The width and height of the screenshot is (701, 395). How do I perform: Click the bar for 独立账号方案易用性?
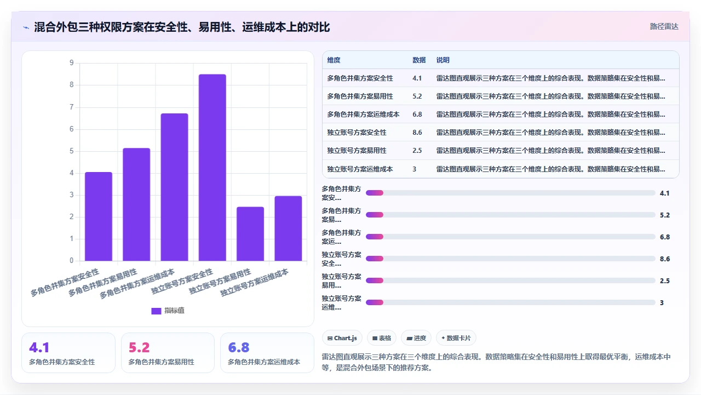click(x=250, y=234)
